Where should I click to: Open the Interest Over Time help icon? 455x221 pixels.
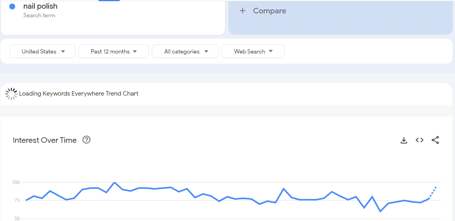tap(86, 140)
